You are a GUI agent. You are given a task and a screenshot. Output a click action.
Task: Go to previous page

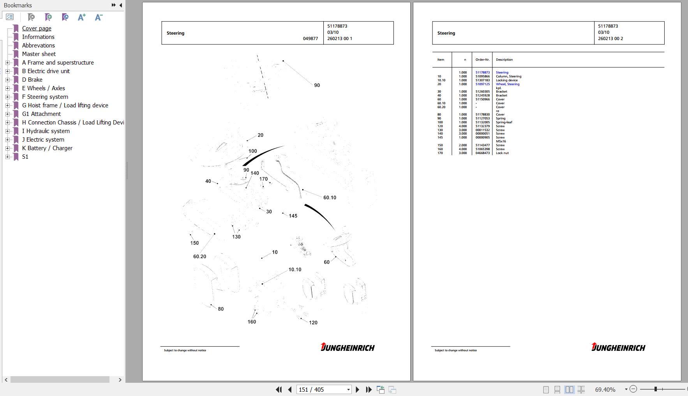[x=289, y=389]
